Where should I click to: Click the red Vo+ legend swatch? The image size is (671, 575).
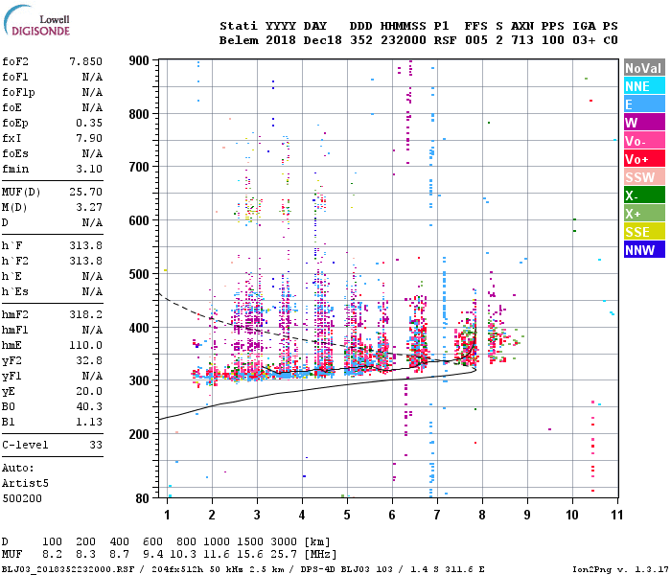click(x=644, y=159)
